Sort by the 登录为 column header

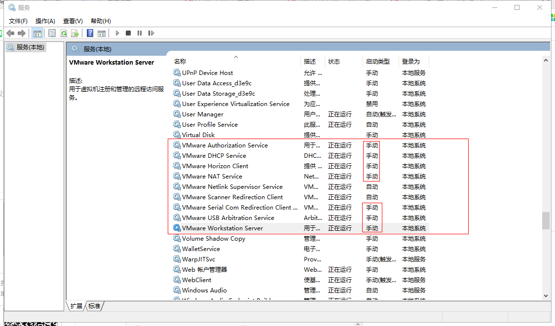414,62
